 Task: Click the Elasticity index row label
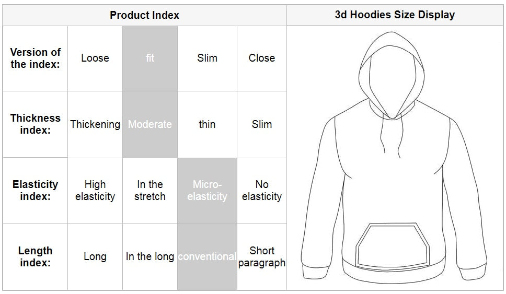click(35, 191)
